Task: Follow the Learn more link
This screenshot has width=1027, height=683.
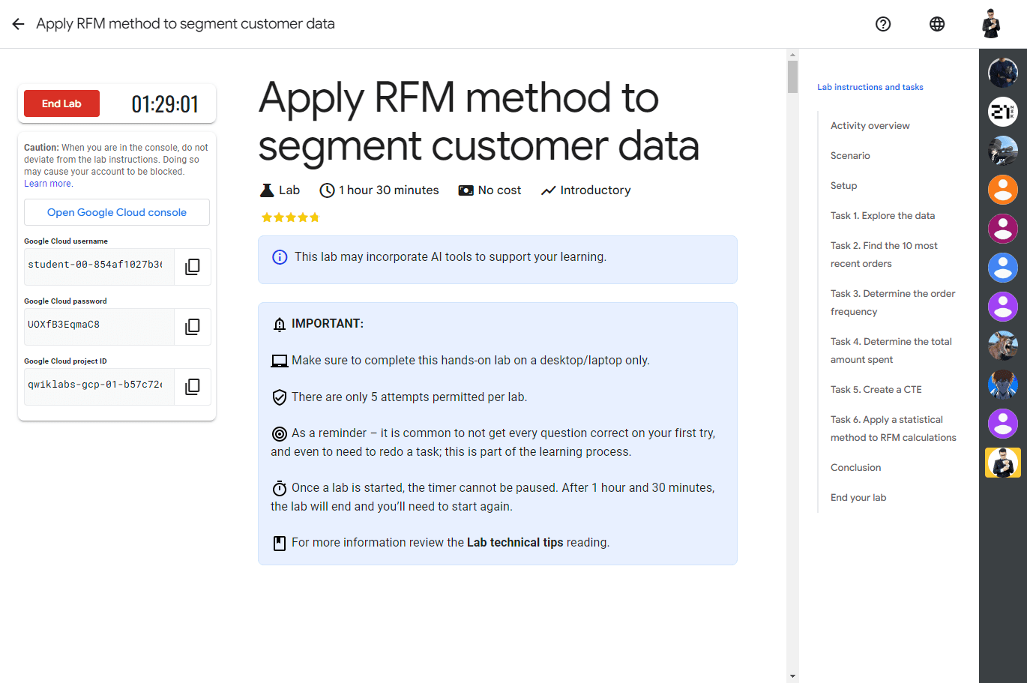Action: pyautogui.click(x=48, y=184)
